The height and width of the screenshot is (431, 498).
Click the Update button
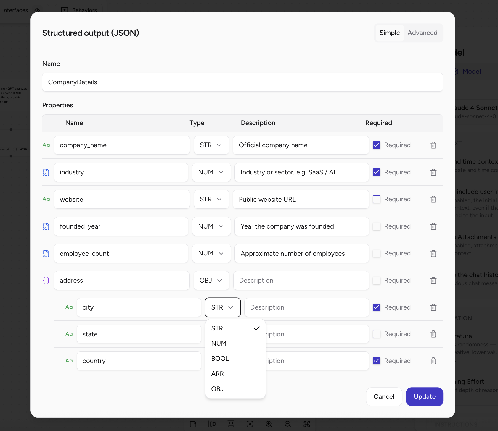pyautogui.click(x=425, y=397)
